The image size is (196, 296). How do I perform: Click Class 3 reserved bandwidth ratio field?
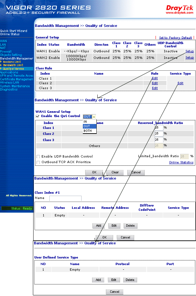click(159, 140)
